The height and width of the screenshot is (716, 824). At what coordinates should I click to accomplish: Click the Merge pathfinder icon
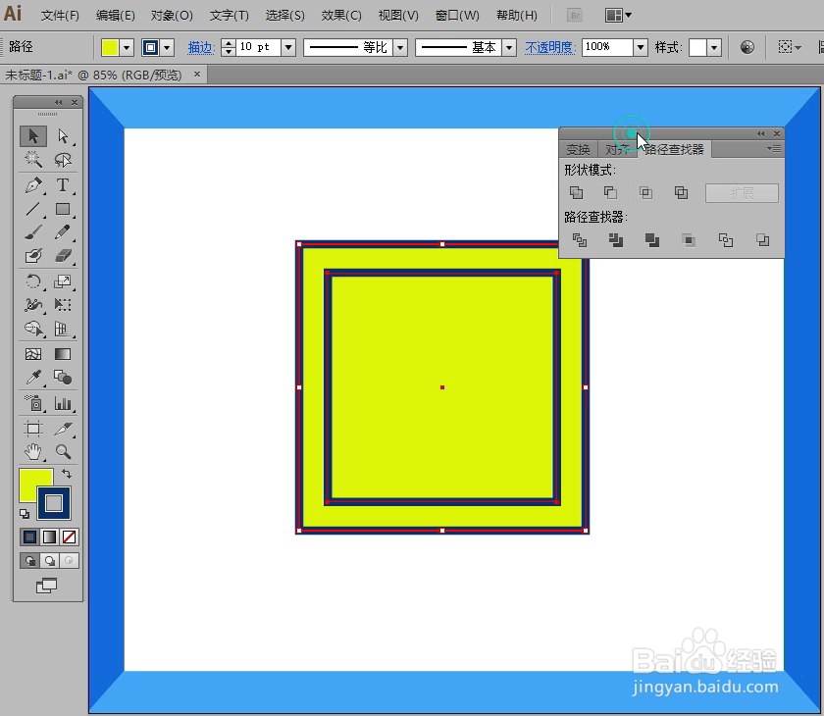point(652,240)
